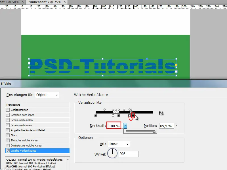Screen dimensions: 227x170
Task: Click the lone midpoint diamond between the checkered area and the diamond pair
Action: 124,110
